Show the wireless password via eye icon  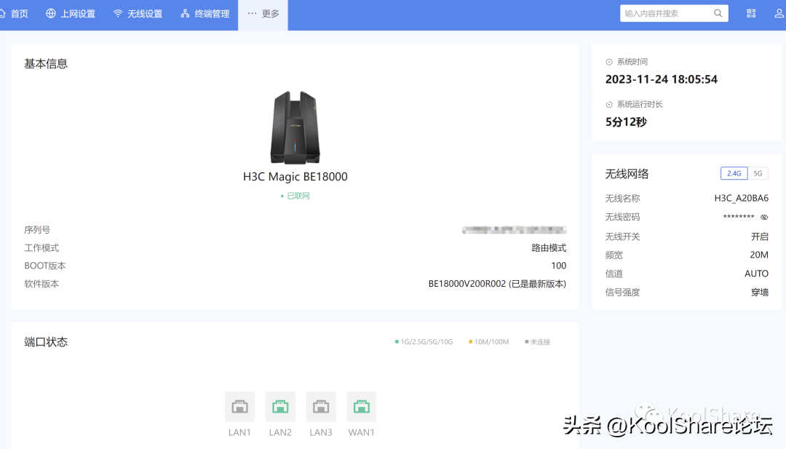tap(764, 217)
